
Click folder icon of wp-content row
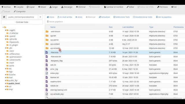pyautogui.click(x=47, y=44)
